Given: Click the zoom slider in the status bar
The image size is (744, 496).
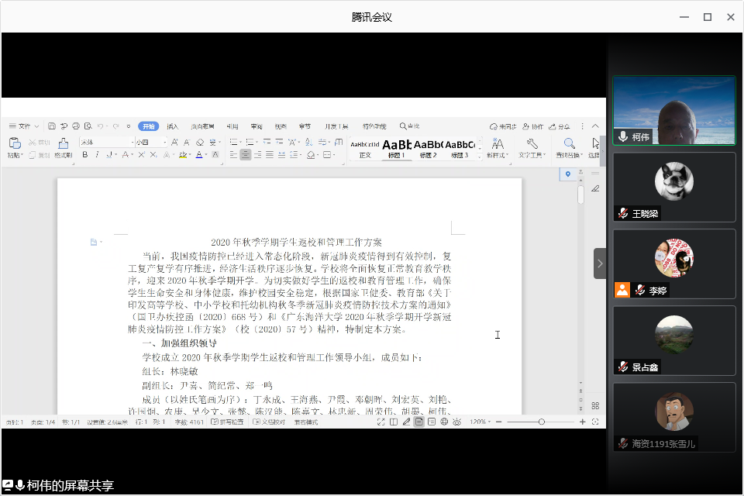Looking at the screenshot, I should 541,422.
